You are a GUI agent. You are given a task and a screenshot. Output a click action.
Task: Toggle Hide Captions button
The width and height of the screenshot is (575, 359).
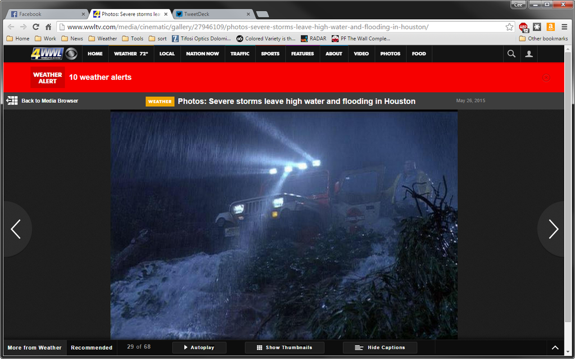[380, 348]
